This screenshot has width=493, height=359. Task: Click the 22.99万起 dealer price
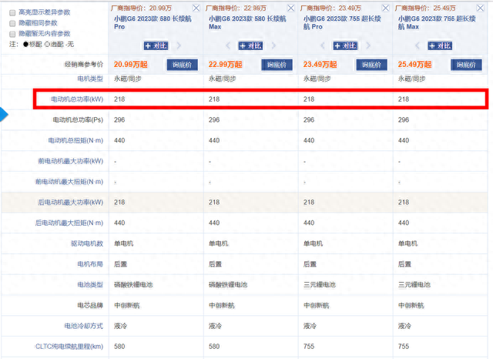(x=225, y=65)
